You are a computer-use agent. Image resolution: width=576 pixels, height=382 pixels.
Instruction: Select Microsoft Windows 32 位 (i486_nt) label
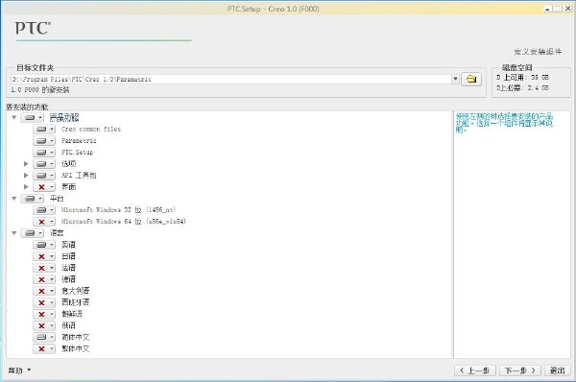[x=119, y=210]
